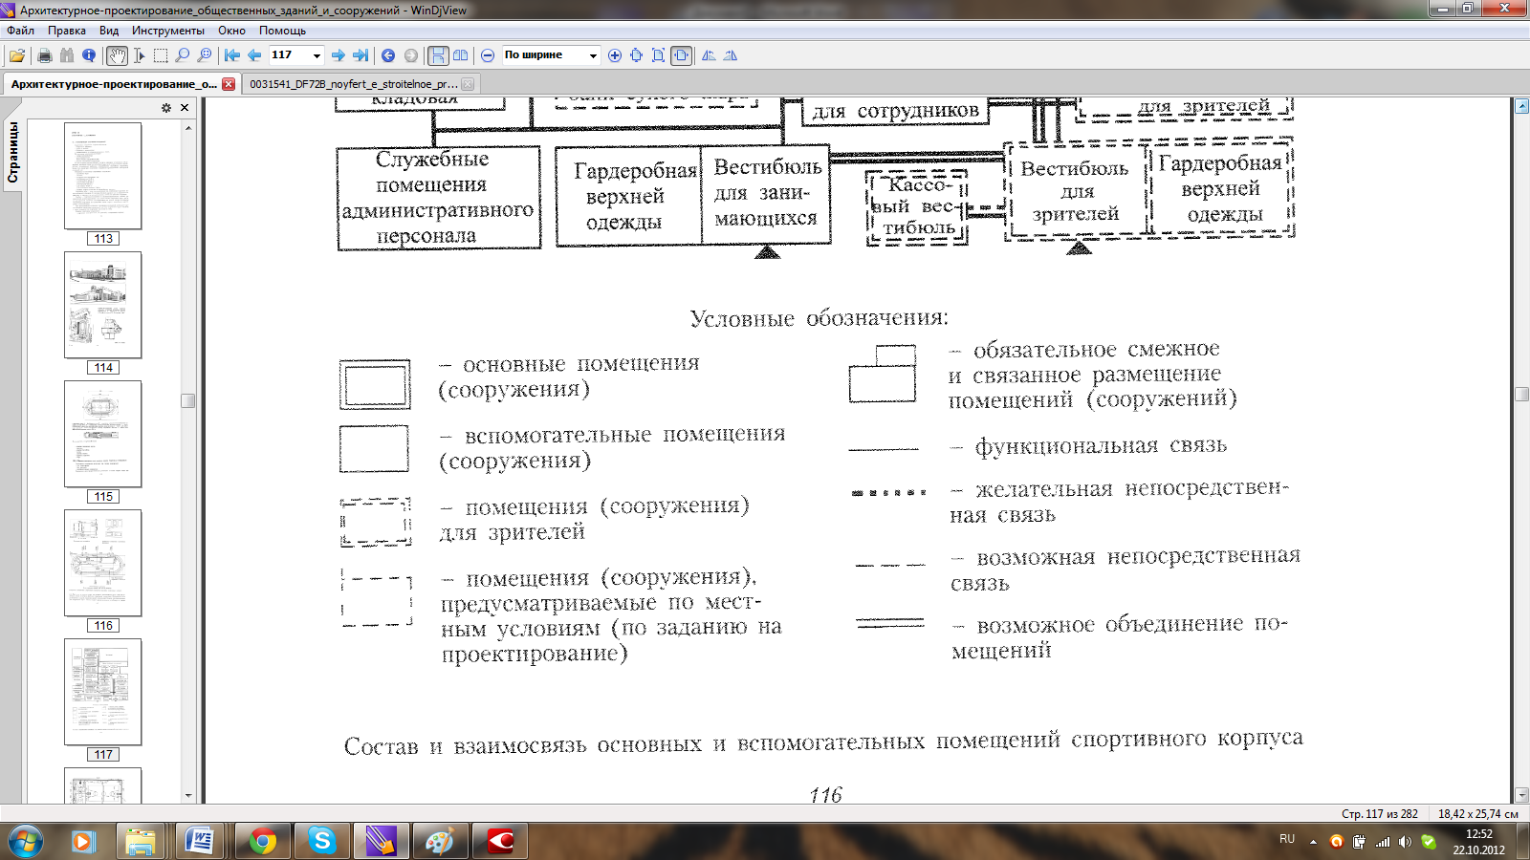Zoom out with the minus button

[x=488, y=55]
